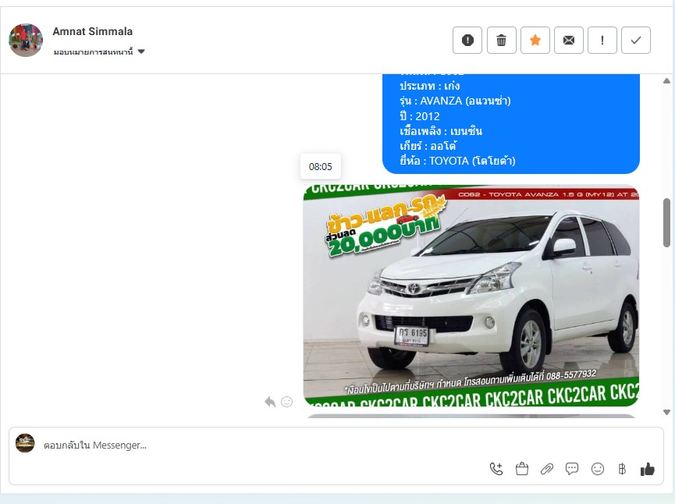Click the page avatar in reply box
This screenshot has width=675, height=504.
(25, 443)
